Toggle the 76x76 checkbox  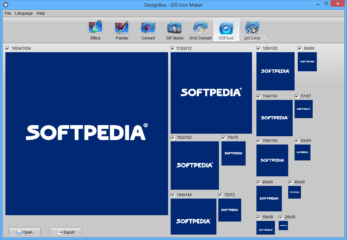pyautogui.click(x=223, y=138)
